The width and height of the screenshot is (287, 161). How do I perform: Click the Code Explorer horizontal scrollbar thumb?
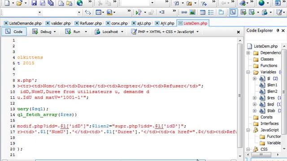(261, 155)
